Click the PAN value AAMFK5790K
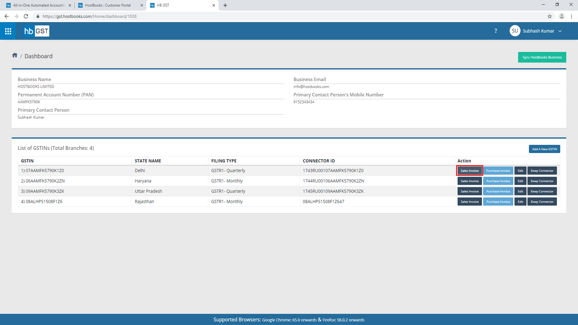This screenshot has height=325, width=578. 29,102
